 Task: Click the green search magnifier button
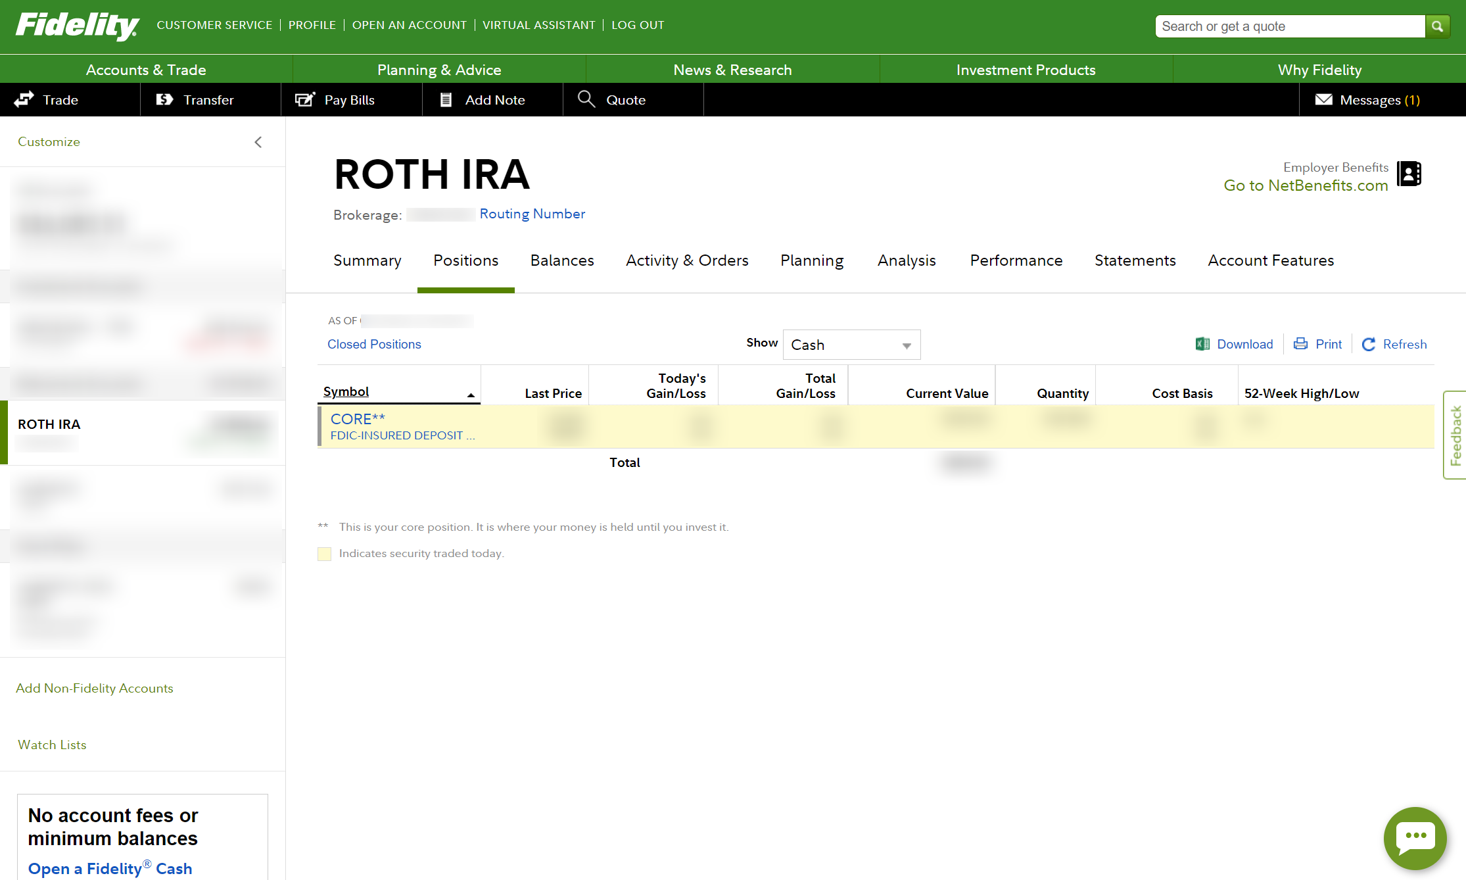pyautogui.click(x=1437, y=26)
